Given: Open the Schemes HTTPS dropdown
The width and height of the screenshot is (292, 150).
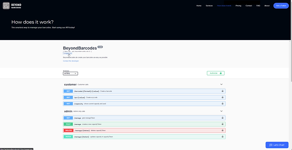Looking at the screenshot, I should coord(70,73).
